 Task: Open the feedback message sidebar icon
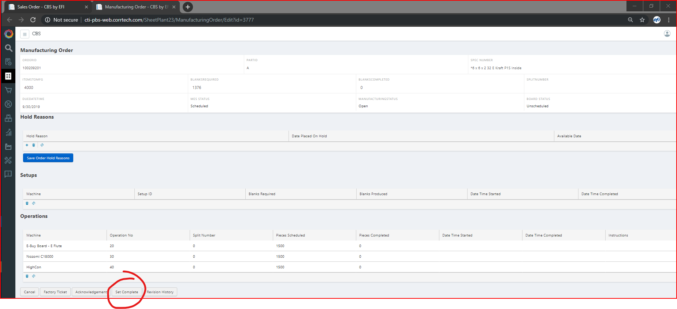8,174
